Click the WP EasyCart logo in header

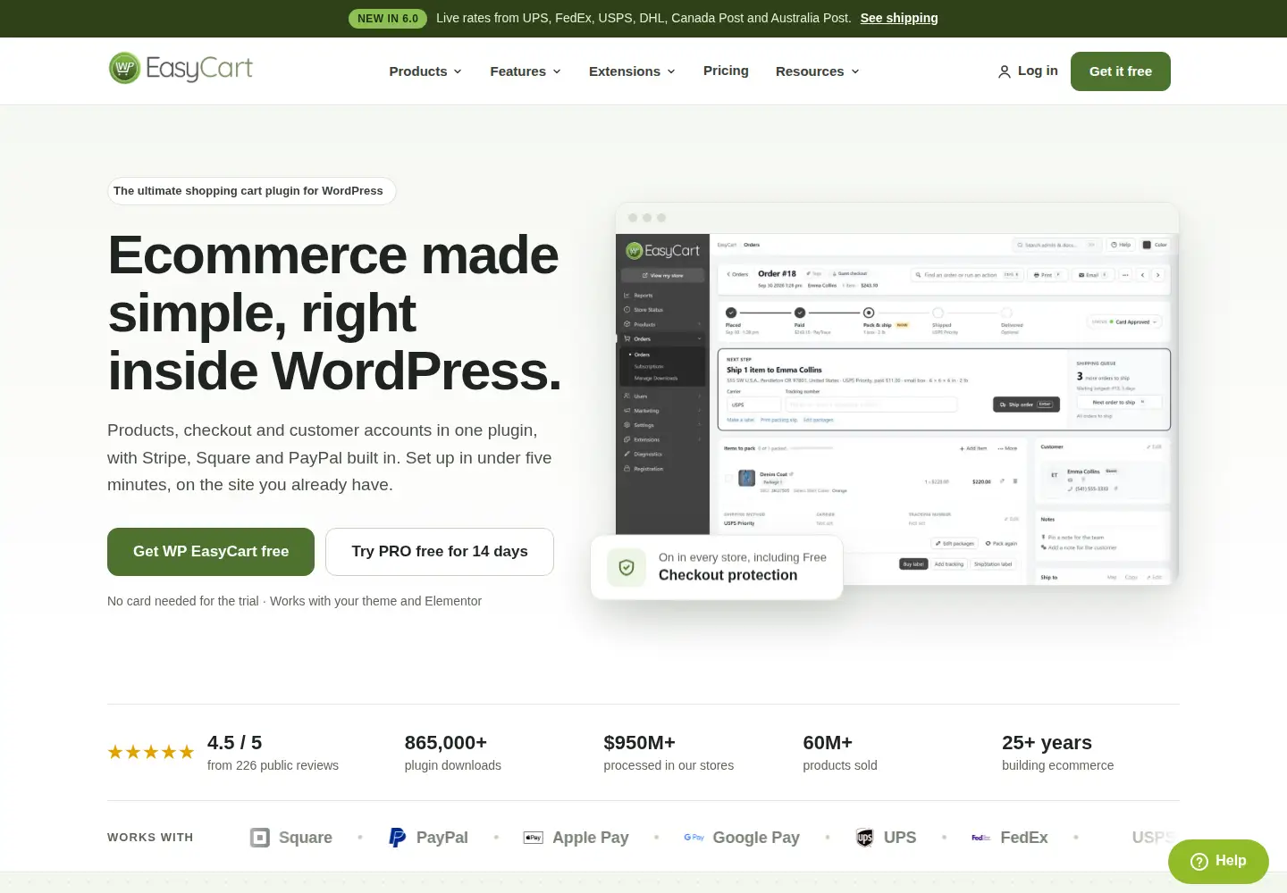click(181, 68)
